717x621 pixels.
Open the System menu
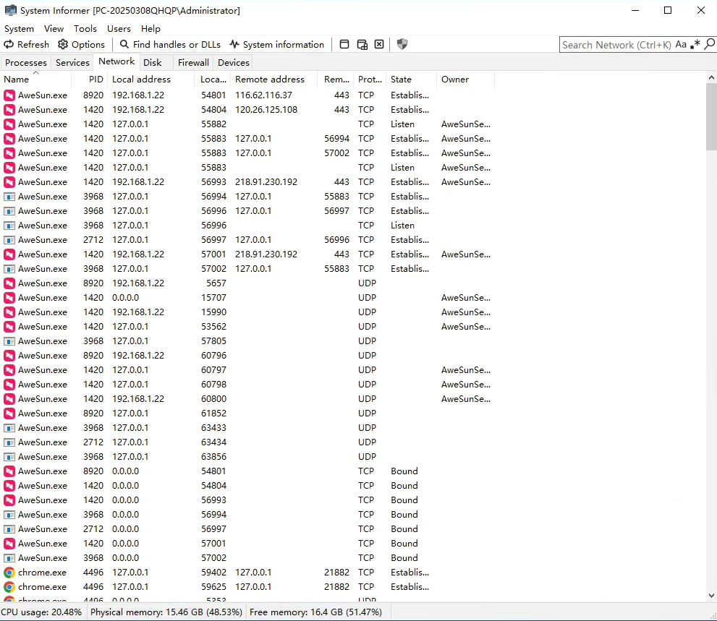tap(20, 29)
